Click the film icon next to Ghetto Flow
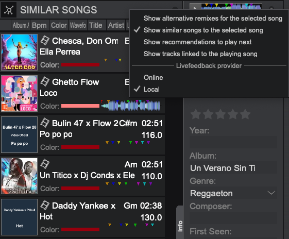 coord(45,81)
